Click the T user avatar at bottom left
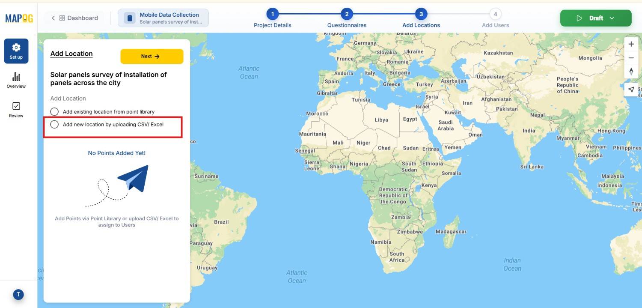 point(18,294)
